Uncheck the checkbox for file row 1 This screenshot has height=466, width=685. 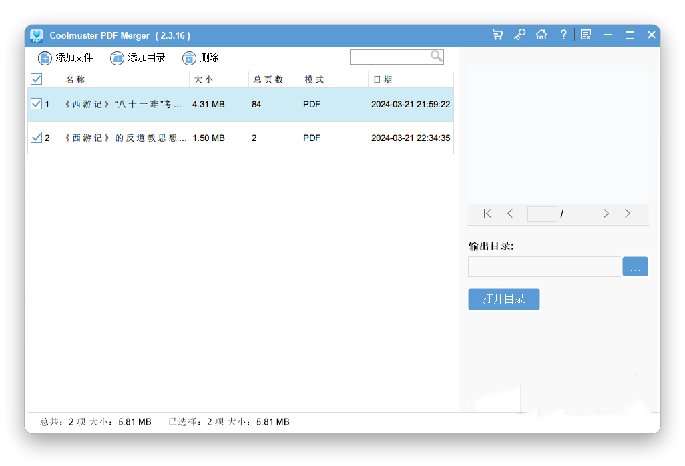point(36,104)
